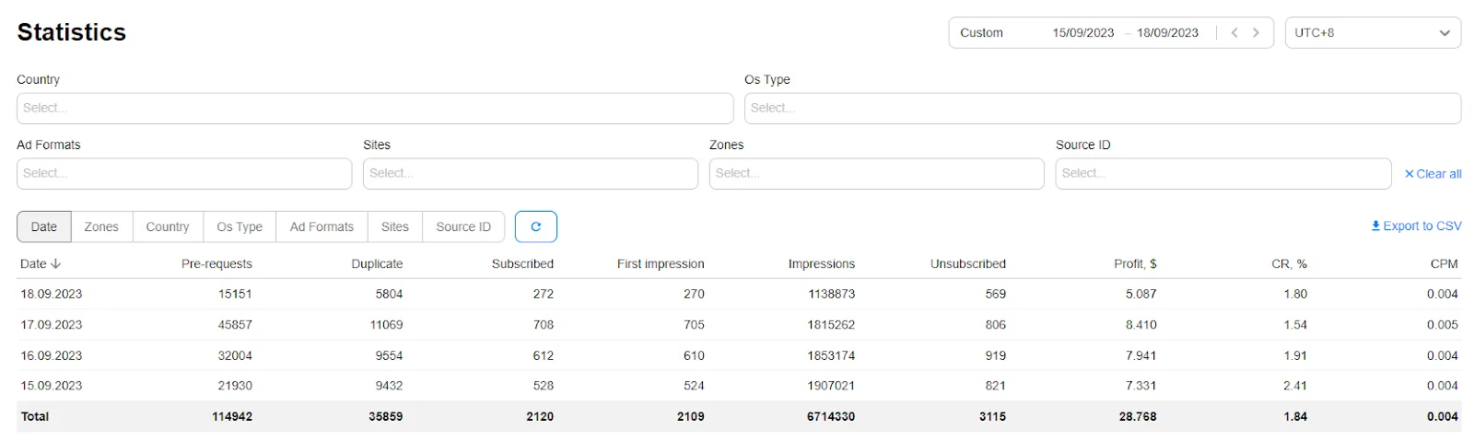Viewport: 1474px width, 441px height.
Task: Select the Source ID grouping tab
Action: point(463,226)
